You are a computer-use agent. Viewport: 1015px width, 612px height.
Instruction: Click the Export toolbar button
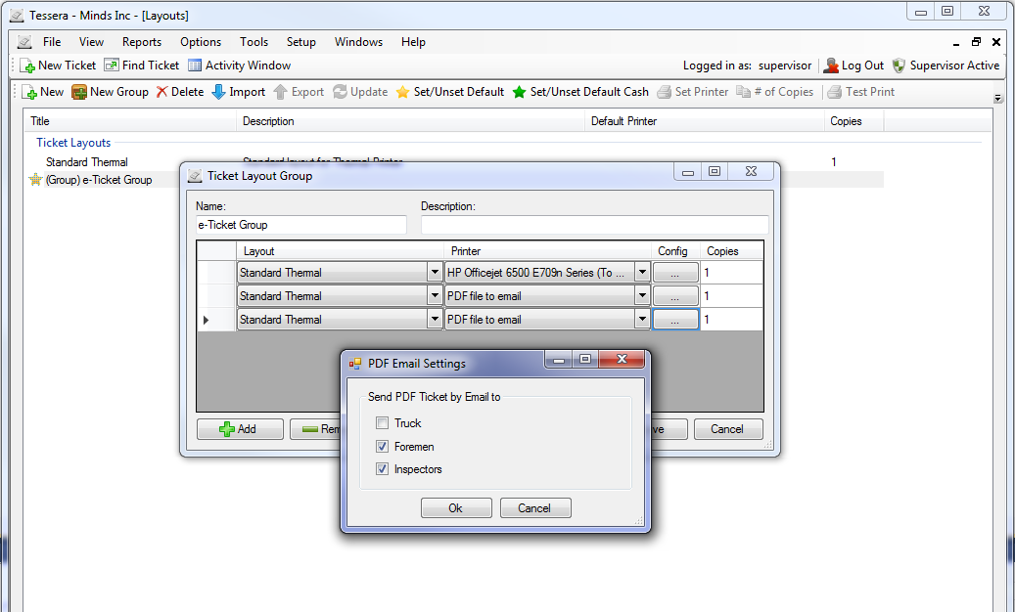299,92
